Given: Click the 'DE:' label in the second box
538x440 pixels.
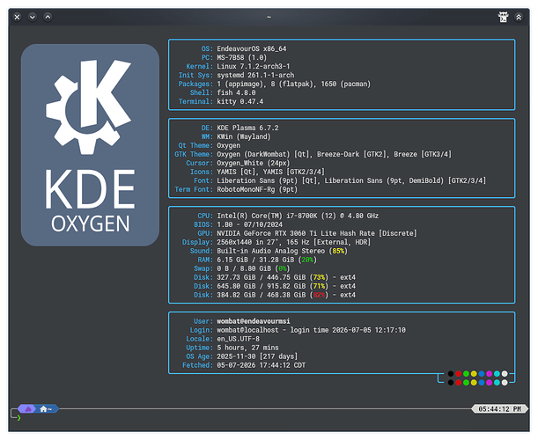Looking at the screenshot, I should pos(207,128).
